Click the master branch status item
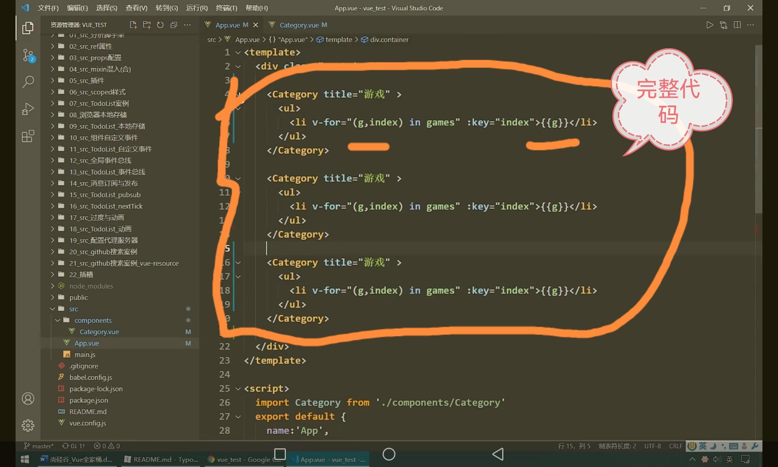 (39, 446)
